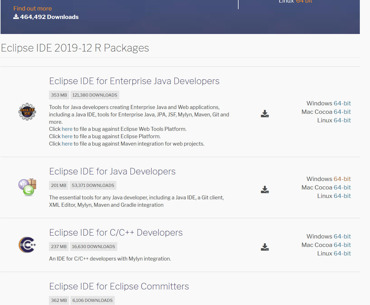Click the 121,380 DOWNLOADS badge
The width and height of the screenshot is (370, 305).
coord(95,95)
